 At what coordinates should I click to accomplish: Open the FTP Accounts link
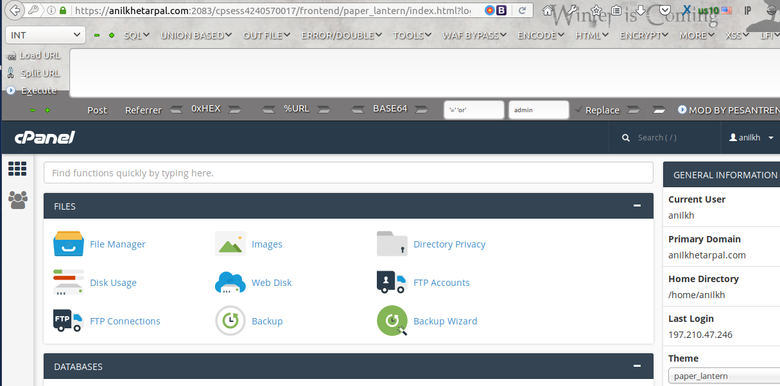pyautogui.click(x=442, y=283)
